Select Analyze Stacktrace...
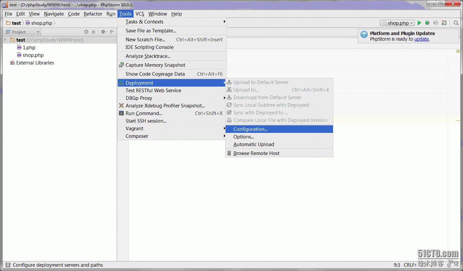The height and width of the screenshot is (271, 463). (172, 56)
